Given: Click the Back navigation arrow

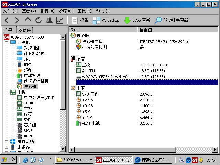Looking at the screenshot, I should tap(7, 20).
